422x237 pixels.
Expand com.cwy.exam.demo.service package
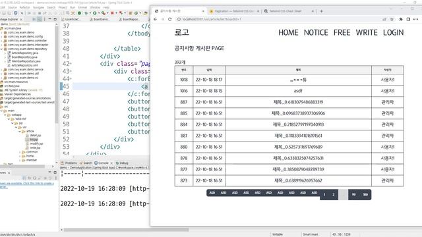pyautogui.click(x=1, y=69)
